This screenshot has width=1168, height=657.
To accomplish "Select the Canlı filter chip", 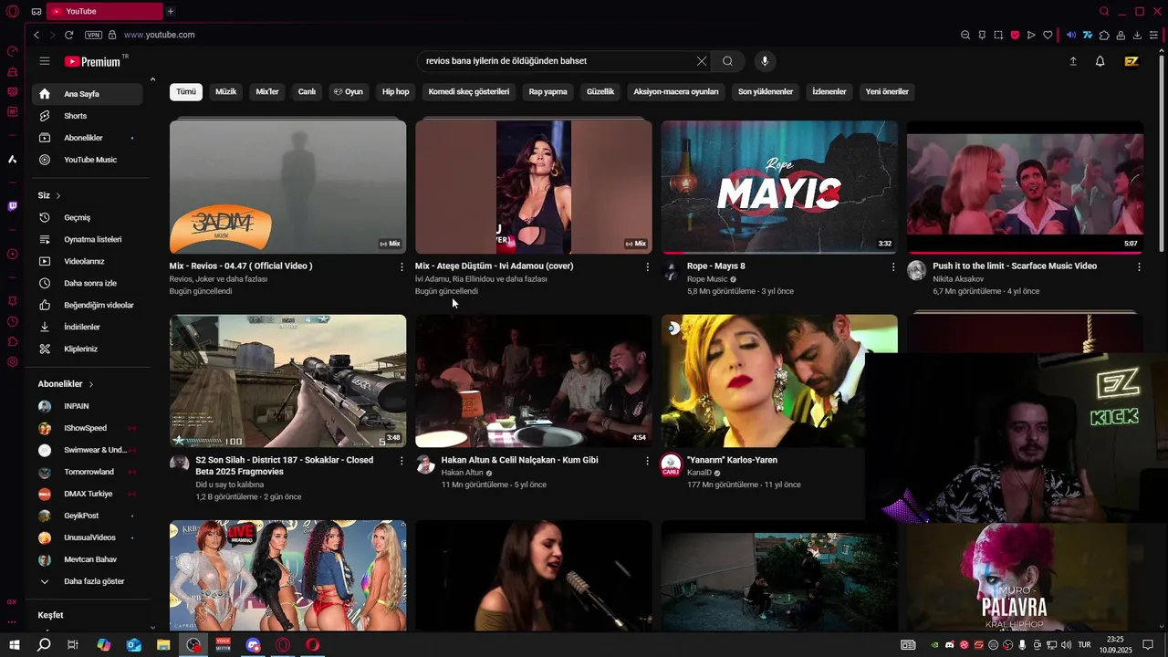I will pyautogui.click(x=307, y=91).
